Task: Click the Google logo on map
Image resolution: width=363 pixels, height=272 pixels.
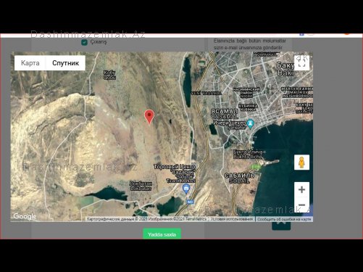Action: 25,216
